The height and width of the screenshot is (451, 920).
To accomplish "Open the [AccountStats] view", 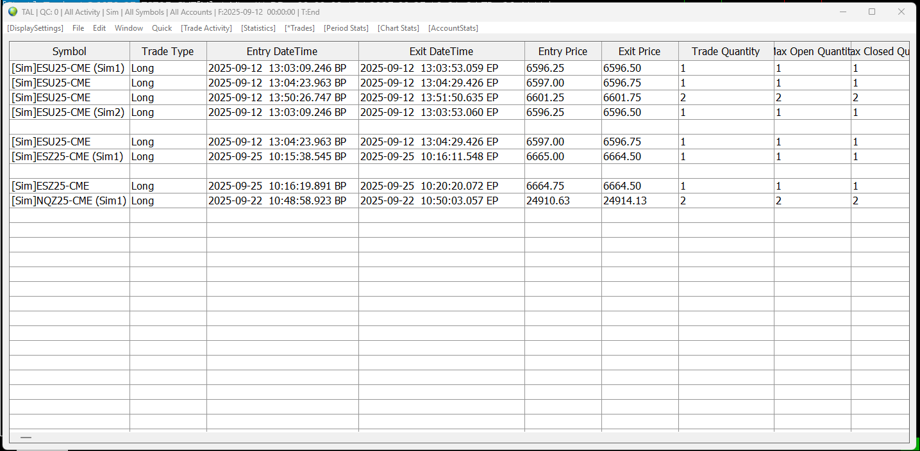I will (x=453, y=28).
